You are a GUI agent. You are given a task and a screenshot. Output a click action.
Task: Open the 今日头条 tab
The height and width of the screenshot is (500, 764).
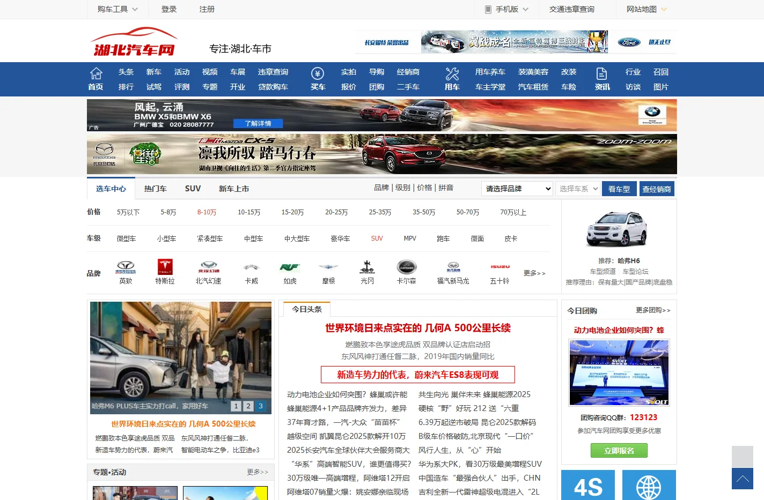[307, 309]
